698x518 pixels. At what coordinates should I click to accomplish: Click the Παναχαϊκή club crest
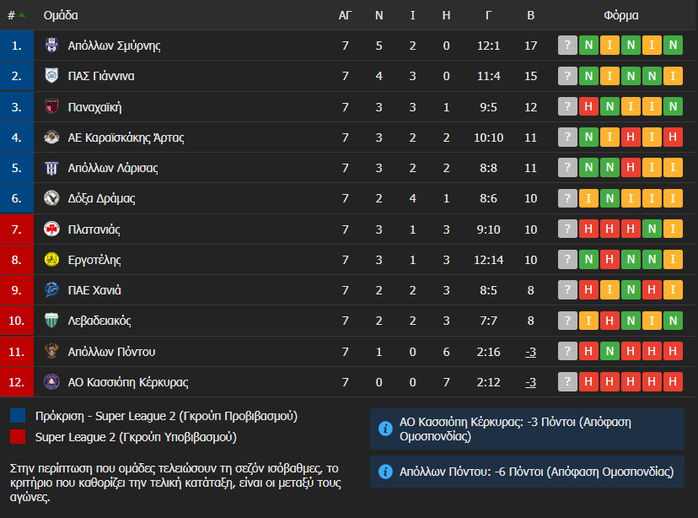click(52, 107)
